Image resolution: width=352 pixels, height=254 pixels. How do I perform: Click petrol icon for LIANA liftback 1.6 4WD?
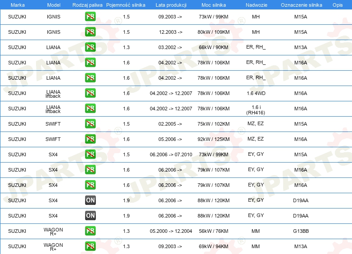point(90,93)
